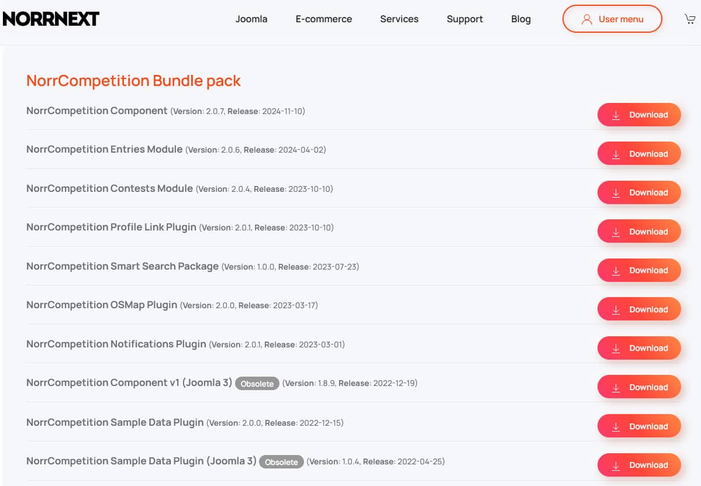
Task: Click the user silhouette icon in User menu
Action: [x=586, y=19]
